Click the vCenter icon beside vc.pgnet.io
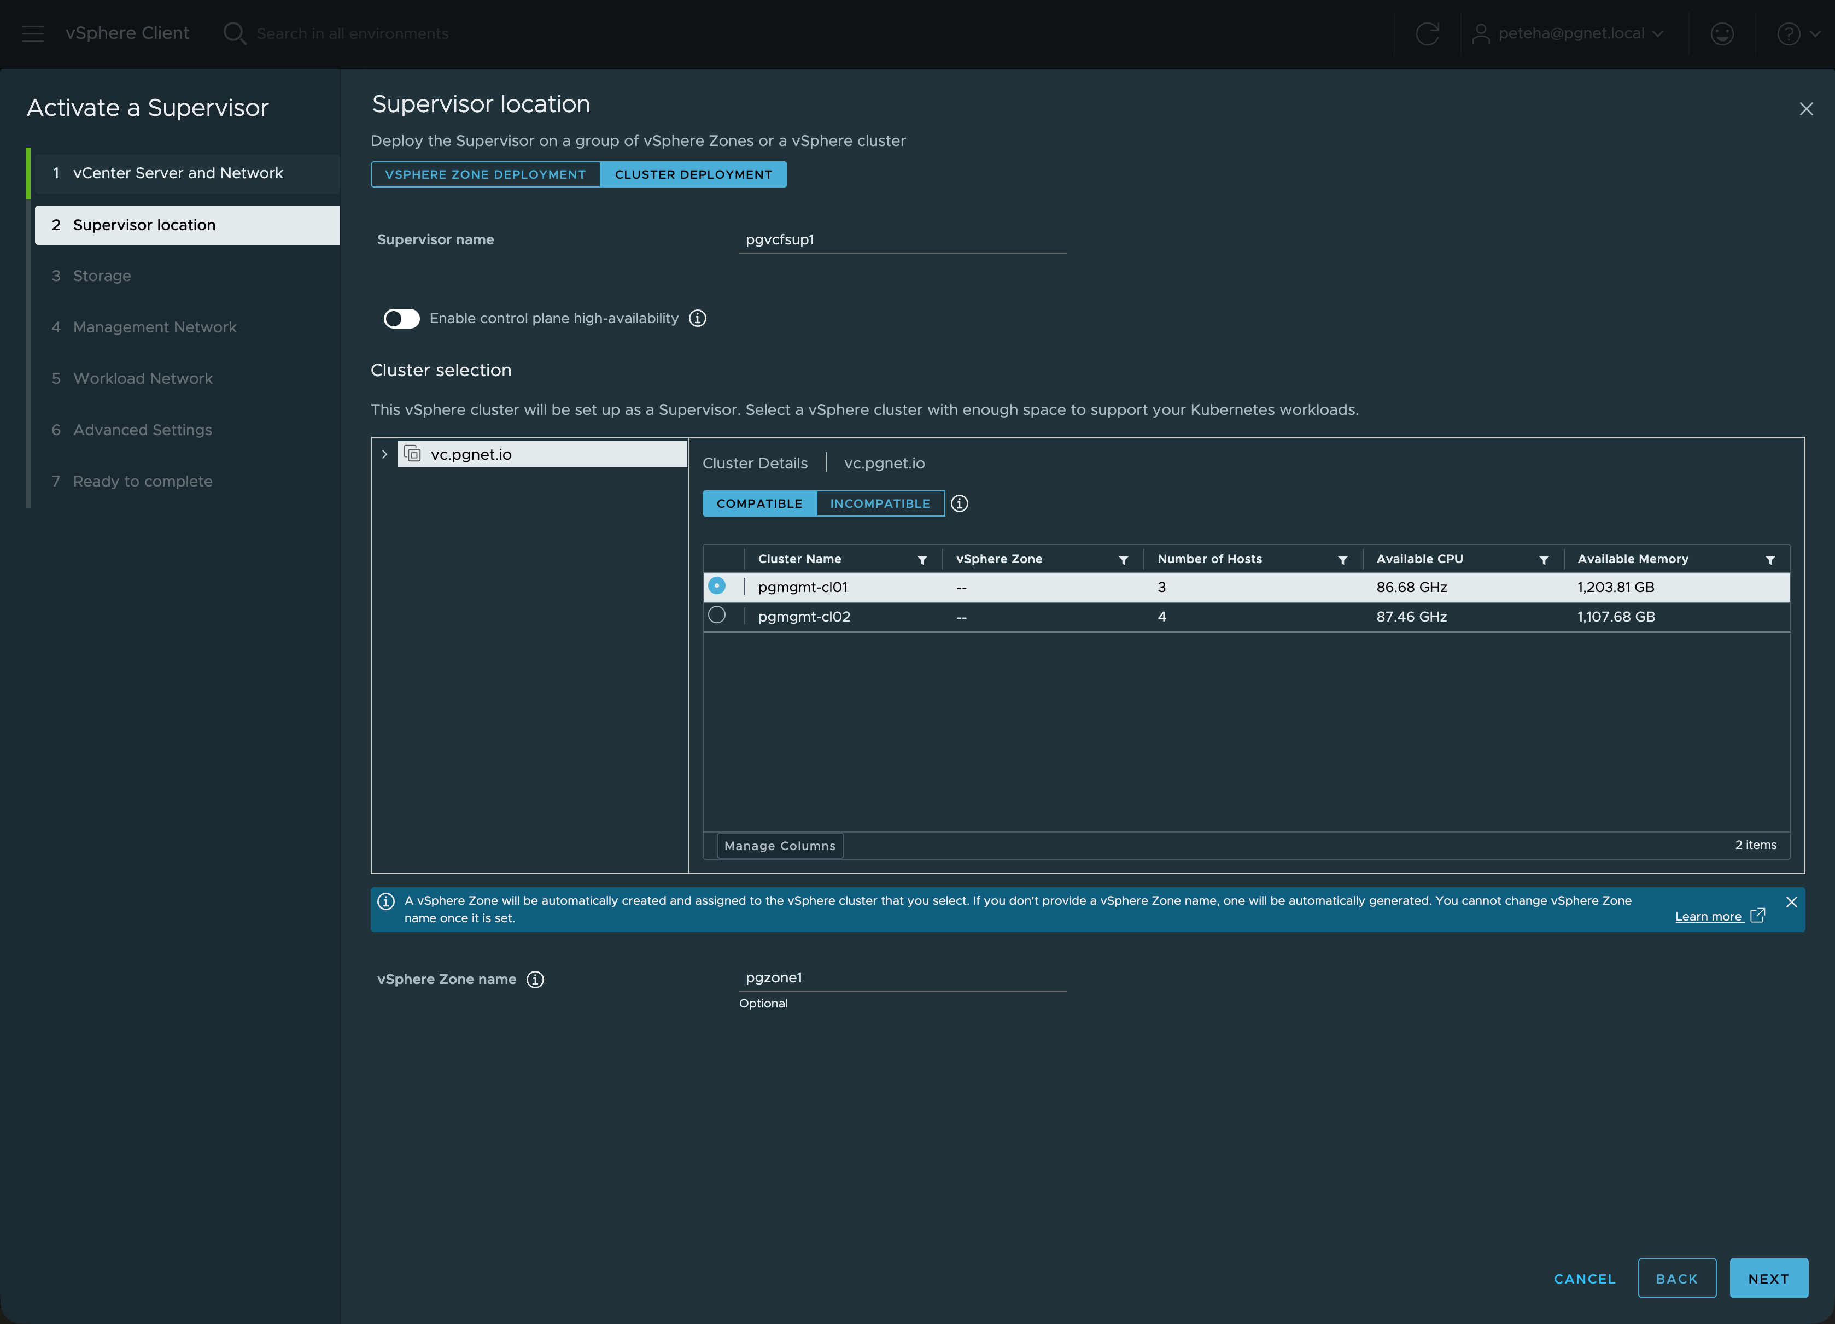 (413, 454)
